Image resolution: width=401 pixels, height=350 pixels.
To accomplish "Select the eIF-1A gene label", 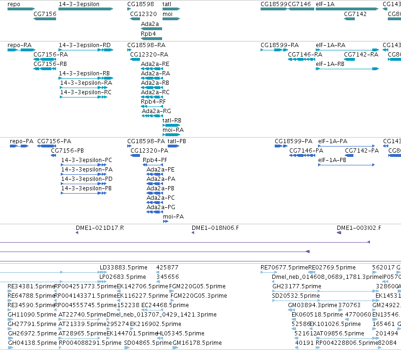I will pos(325,4).
